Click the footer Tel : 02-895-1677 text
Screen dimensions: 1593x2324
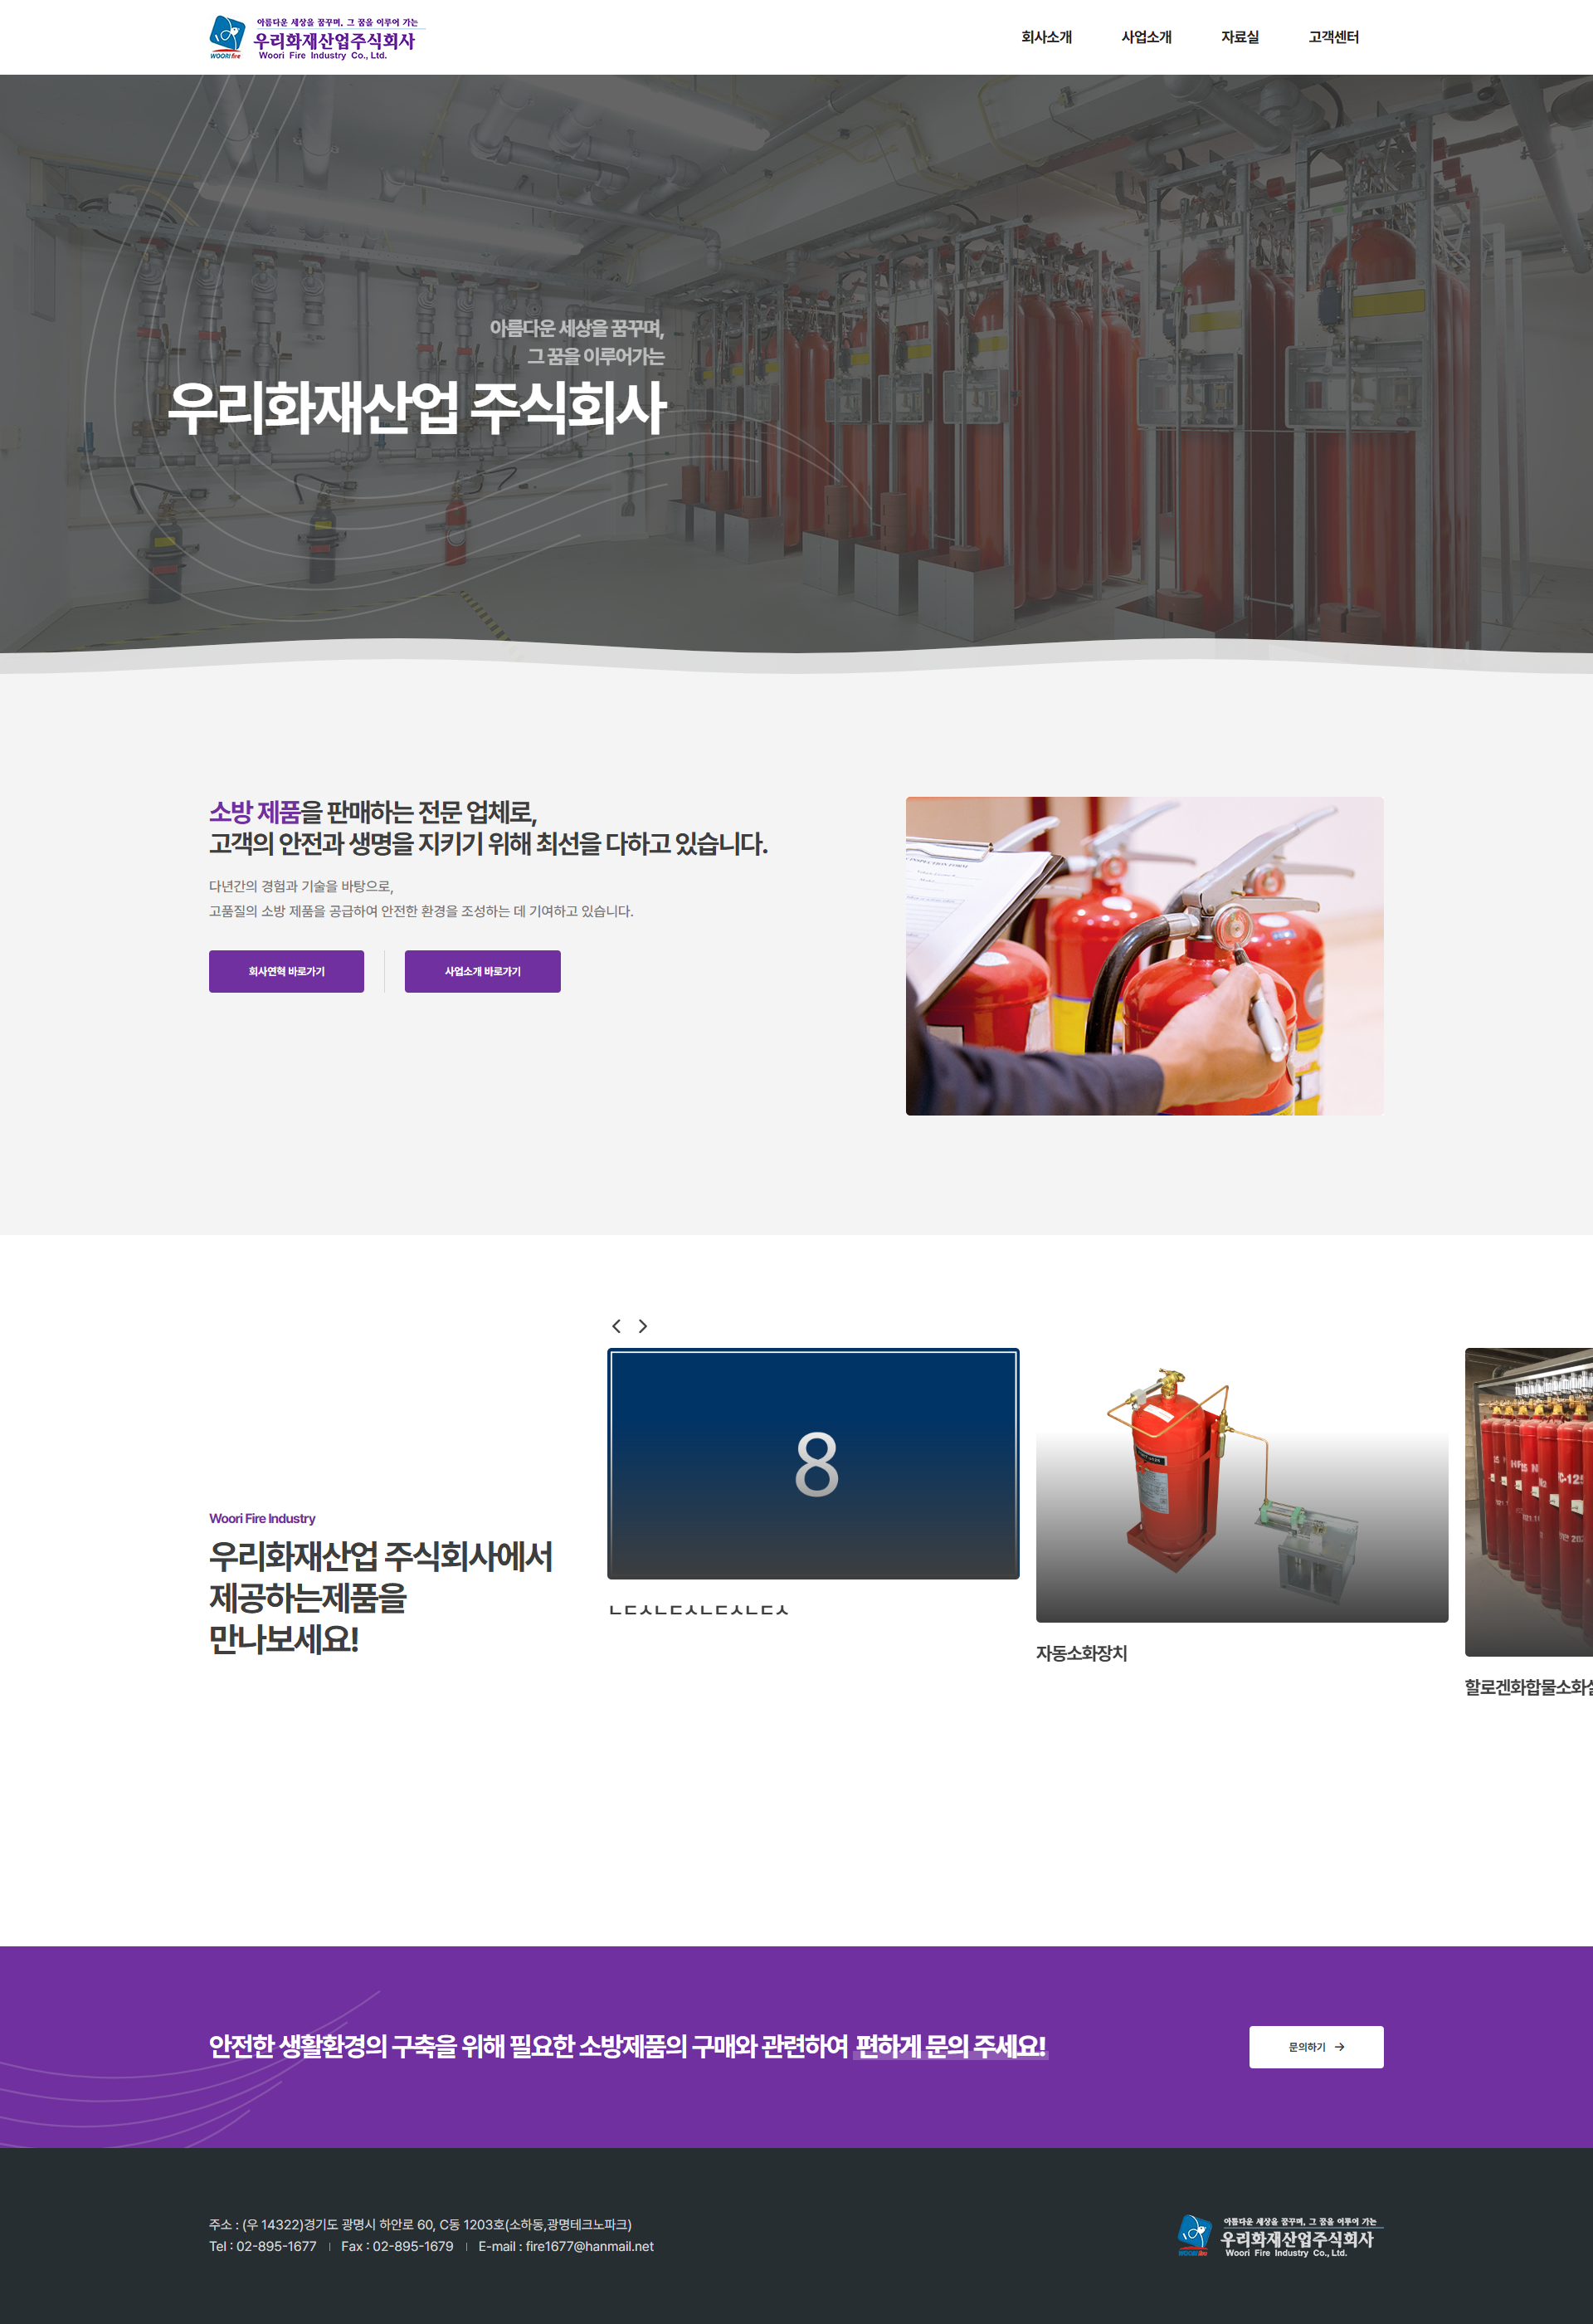click(262, 2246)
